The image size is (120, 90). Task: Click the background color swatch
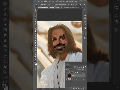point(36,64)
